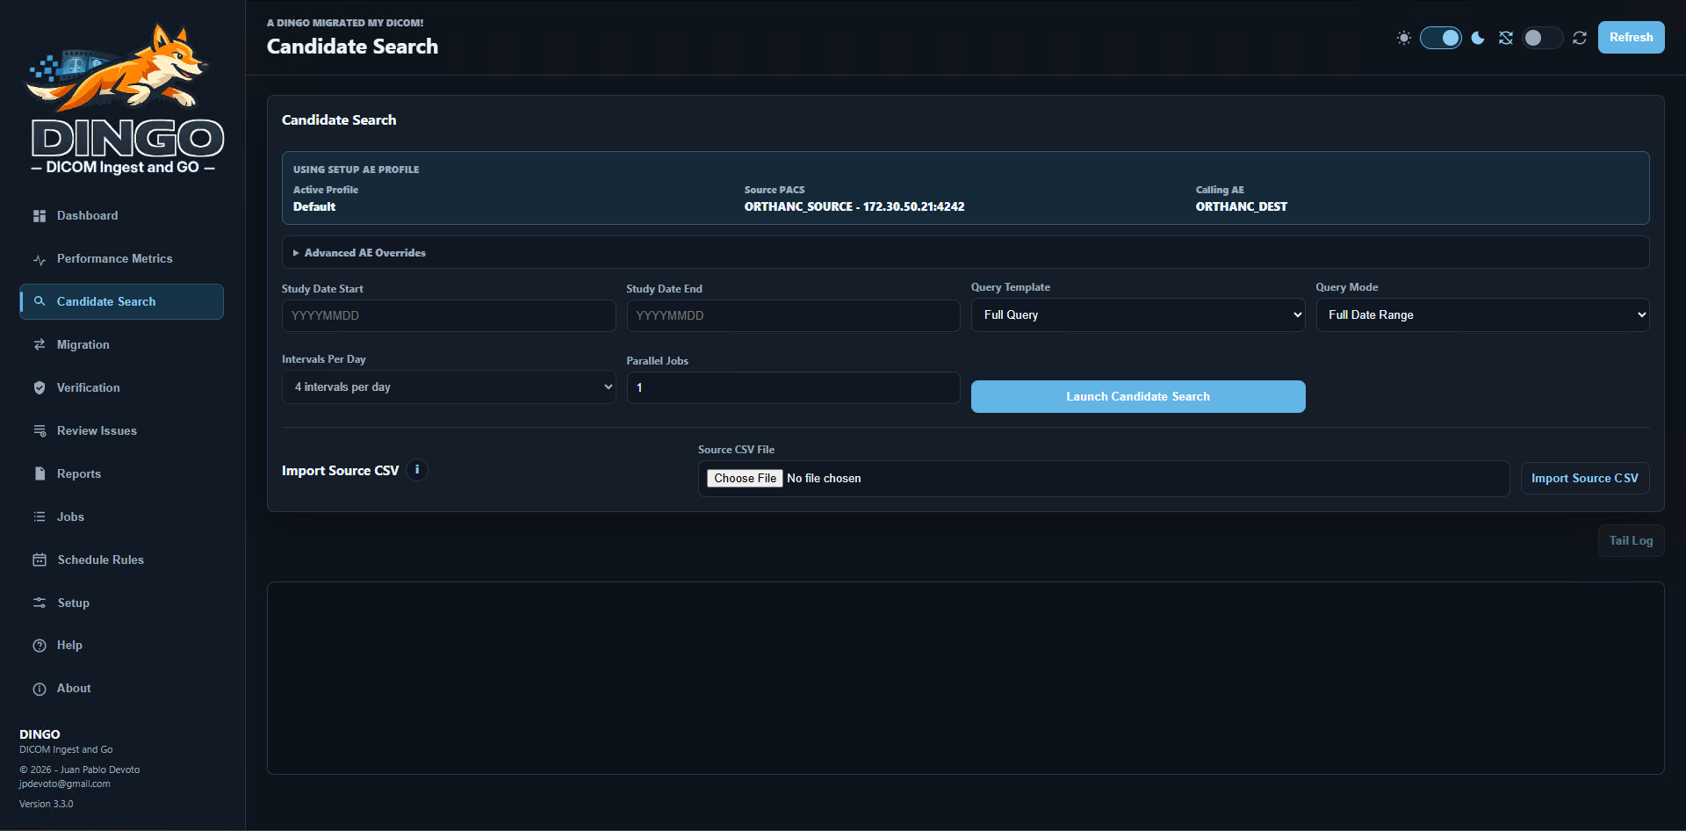Image resolution: width=1686 pixels, height=831 pixels.
Task: Open the About page
Action: [121, 689]
